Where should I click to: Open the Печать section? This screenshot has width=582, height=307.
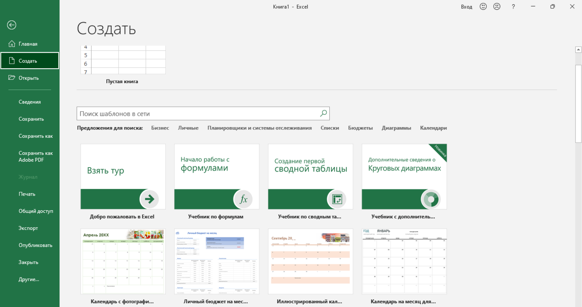coord(27,194)
